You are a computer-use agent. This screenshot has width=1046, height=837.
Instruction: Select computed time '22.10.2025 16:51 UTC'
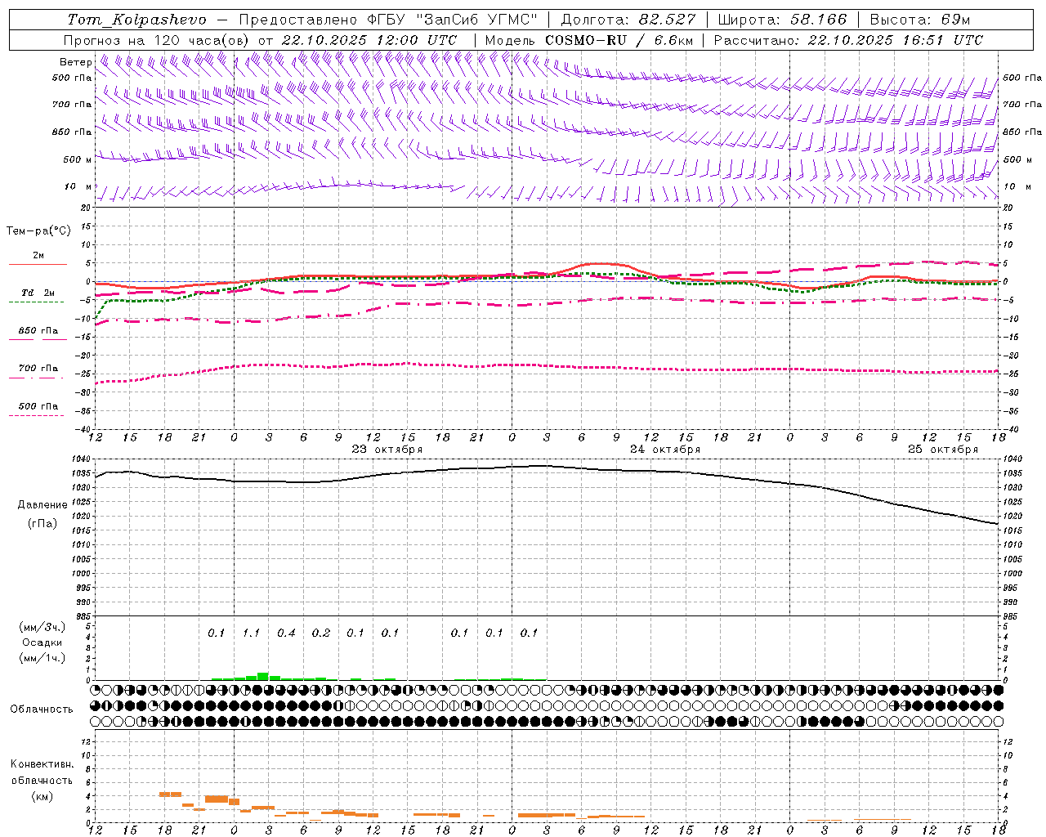click(895, 40)
